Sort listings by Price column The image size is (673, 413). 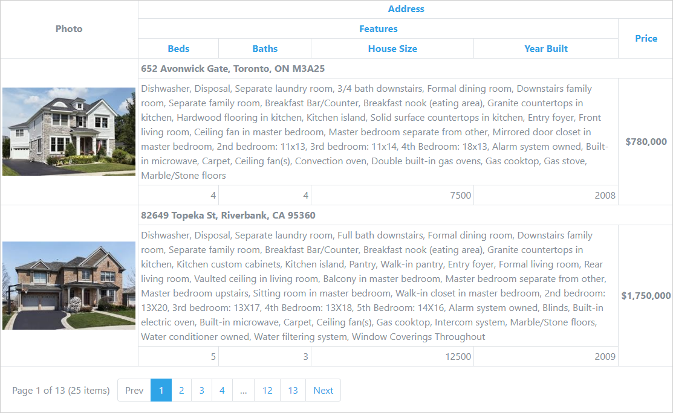(646, 39)
